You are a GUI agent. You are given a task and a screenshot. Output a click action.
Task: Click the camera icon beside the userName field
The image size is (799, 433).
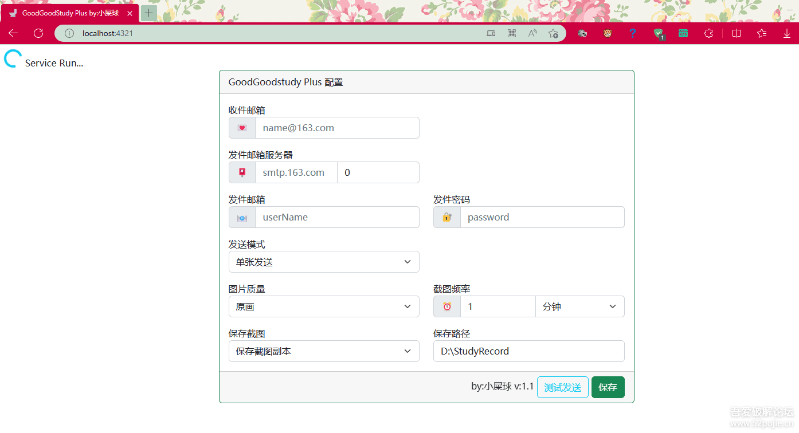pos(242,217)
